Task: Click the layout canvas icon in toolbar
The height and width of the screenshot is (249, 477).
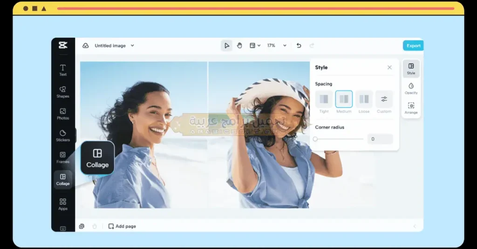Action: (x=252, y=46)
